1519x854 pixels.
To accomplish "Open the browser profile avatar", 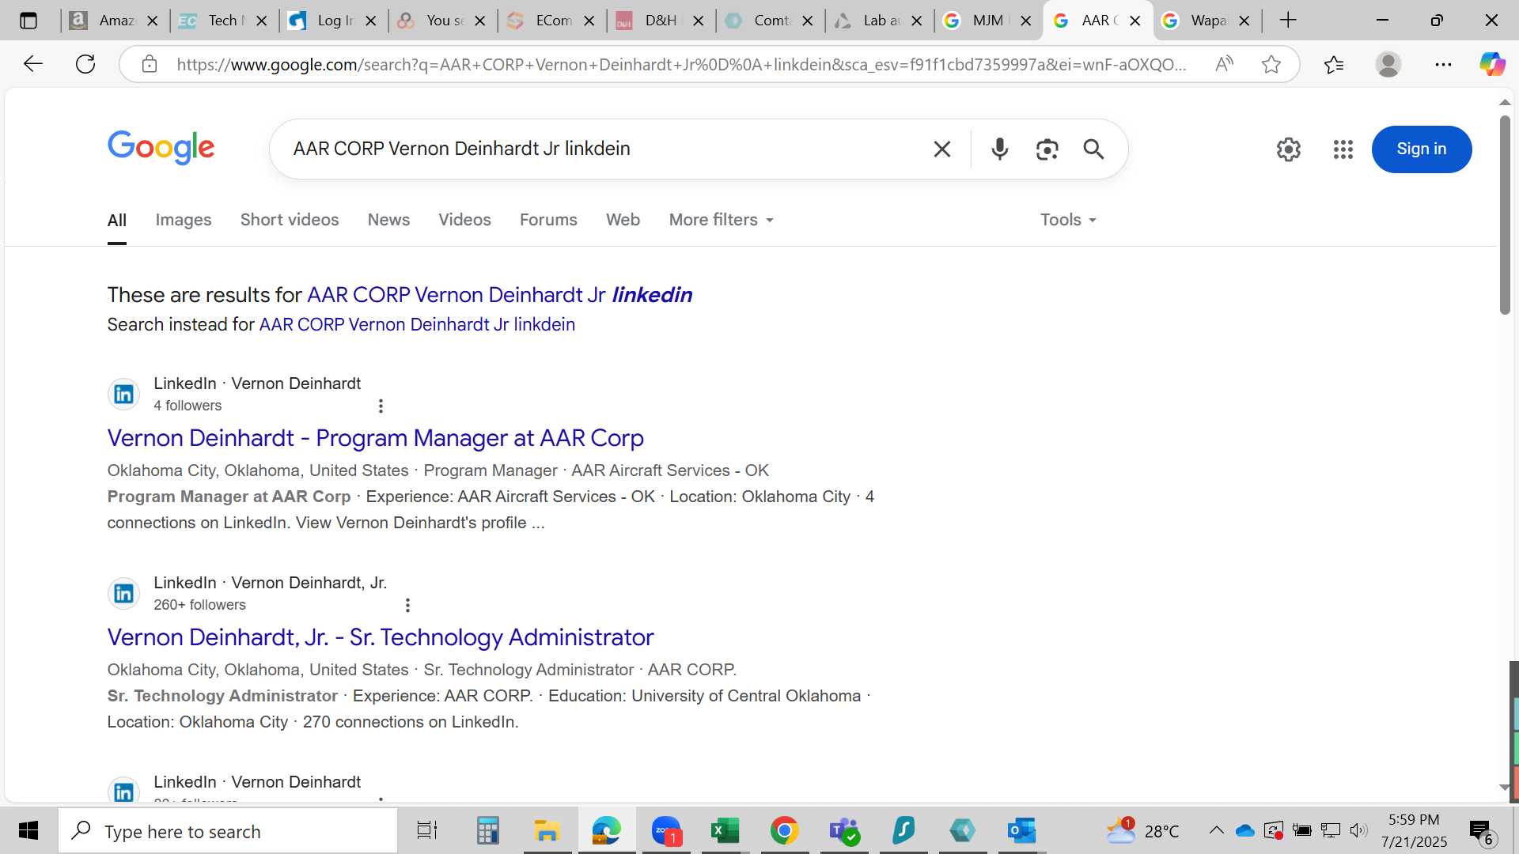I will (1388, 64).
